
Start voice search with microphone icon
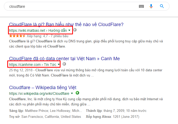point(151,6)
